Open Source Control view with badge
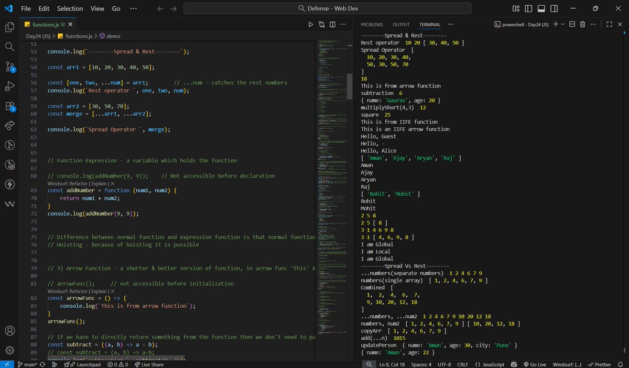 [9, 66]
